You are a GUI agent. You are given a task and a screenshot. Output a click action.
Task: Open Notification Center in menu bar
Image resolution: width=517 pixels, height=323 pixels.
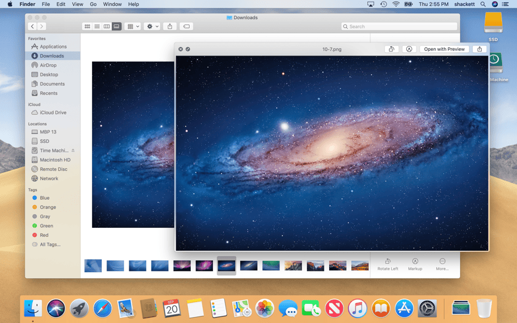pos(505,4)
